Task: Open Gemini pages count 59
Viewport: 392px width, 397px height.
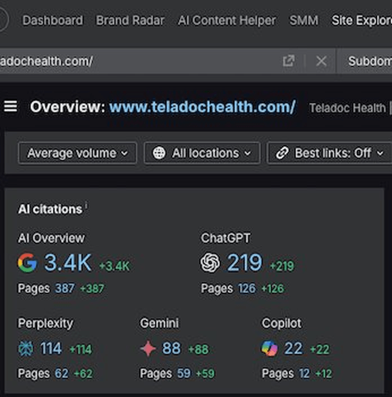Action: [184, 374]
